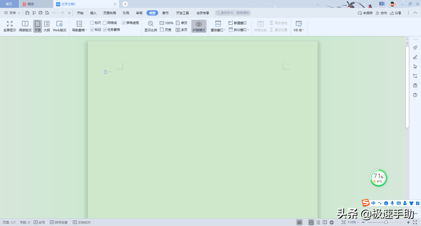Click the Undo arrow icon
Screen dimensions: 421x226
[54, 13]
